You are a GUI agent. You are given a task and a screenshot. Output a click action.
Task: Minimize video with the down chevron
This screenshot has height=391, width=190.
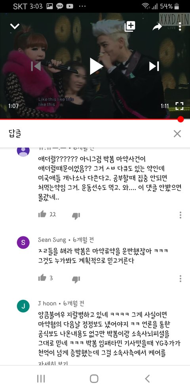[x=15, y=26]
